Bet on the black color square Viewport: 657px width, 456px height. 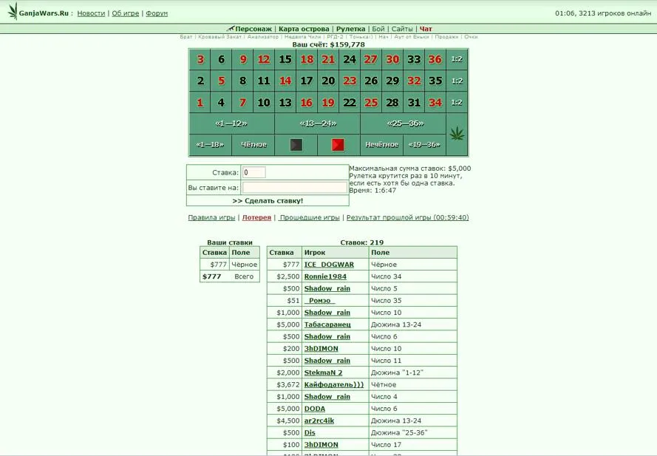(x=296, y=145)
